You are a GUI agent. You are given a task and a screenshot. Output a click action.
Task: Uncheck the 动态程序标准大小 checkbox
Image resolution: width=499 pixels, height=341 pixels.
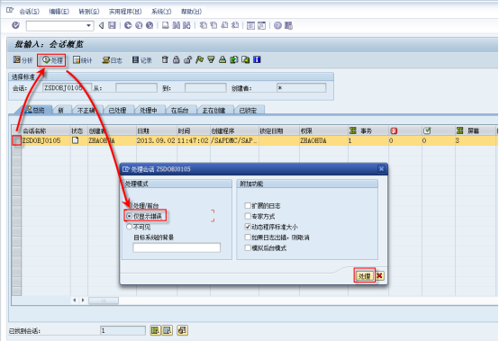pos(248,227)
